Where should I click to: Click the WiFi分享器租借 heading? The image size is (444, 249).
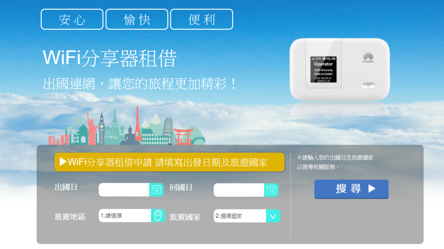coord(110,58)
